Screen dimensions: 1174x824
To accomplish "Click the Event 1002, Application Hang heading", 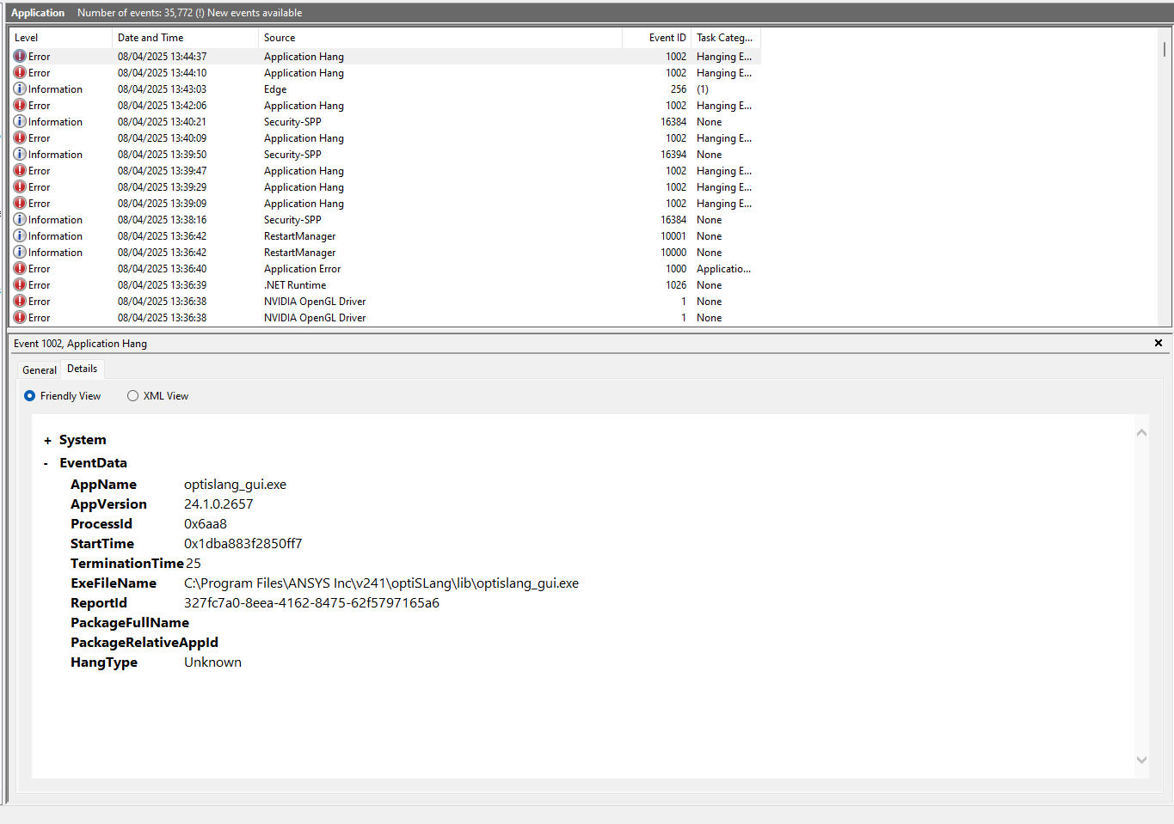I will (80, 344).
